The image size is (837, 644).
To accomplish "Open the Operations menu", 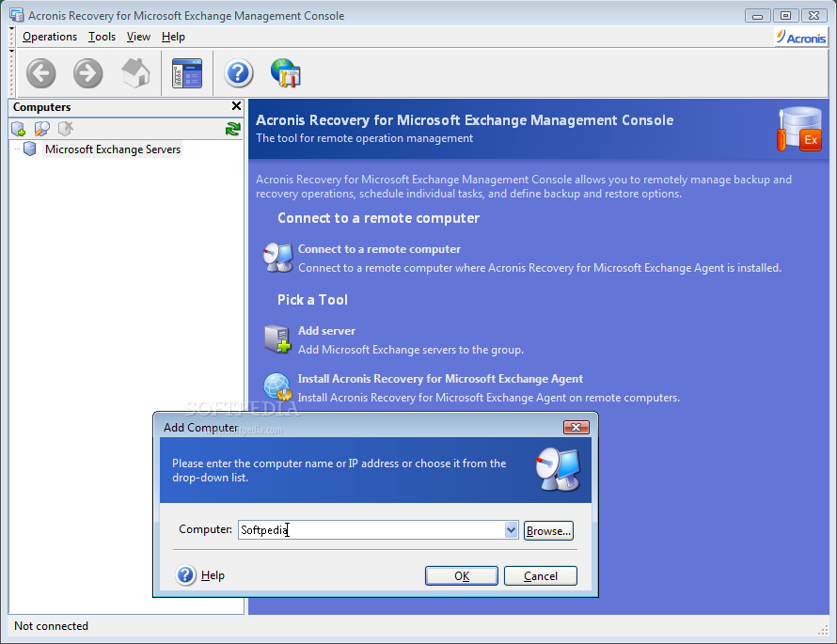I will [50, 37].
